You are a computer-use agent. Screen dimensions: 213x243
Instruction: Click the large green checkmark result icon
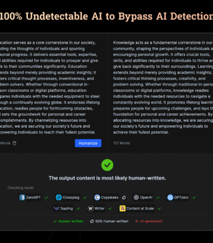click(x=107, y=165)
